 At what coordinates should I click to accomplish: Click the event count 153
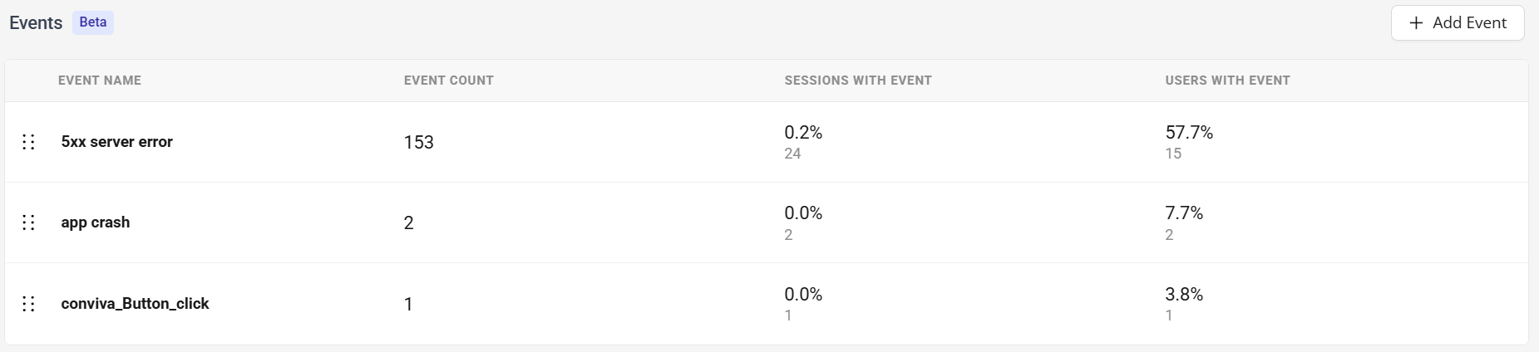(x=418, y=143)
